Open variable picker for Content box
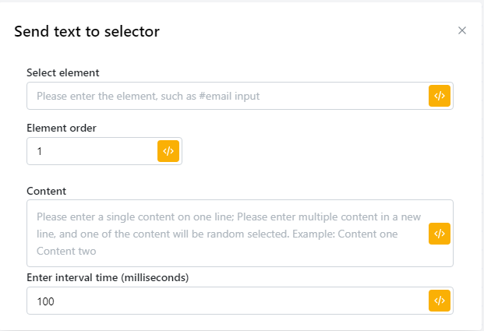This screenshot has height=331, width=484. pos(440,234)
